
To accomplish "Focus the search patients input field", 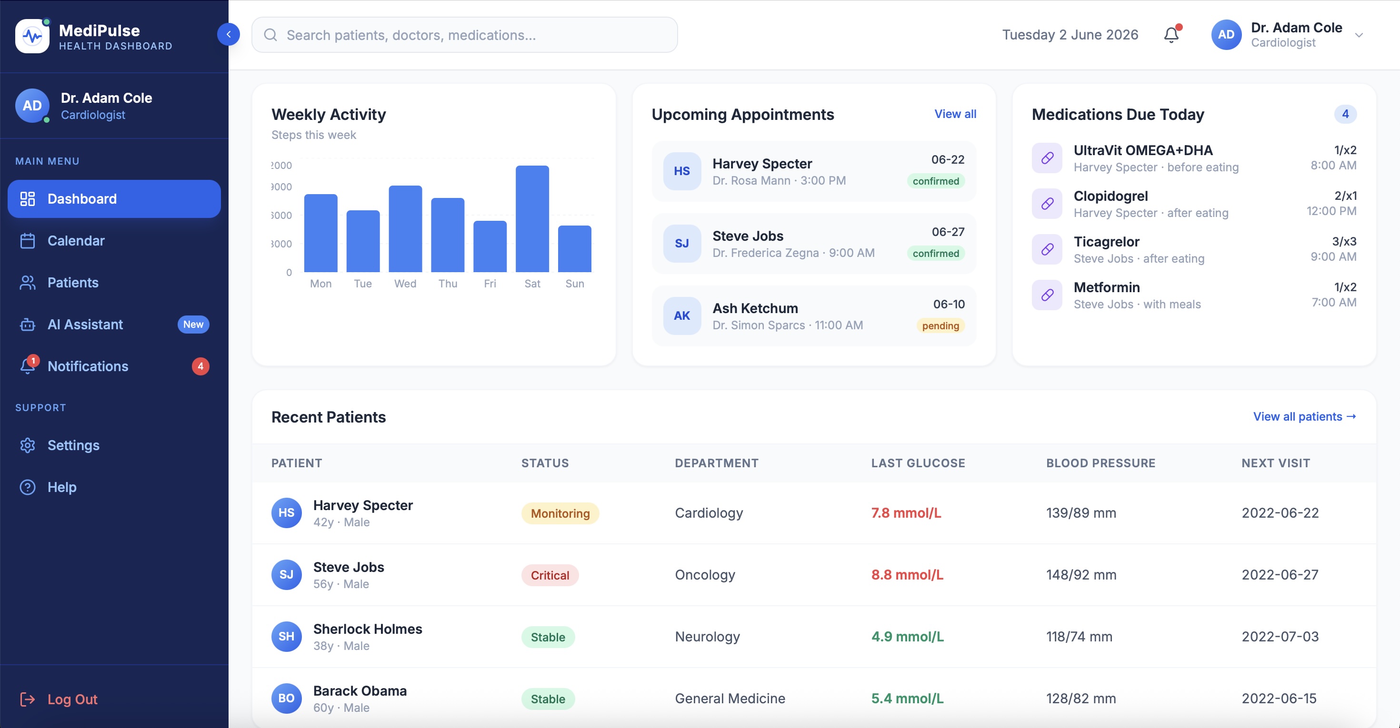I will point(464,35).
